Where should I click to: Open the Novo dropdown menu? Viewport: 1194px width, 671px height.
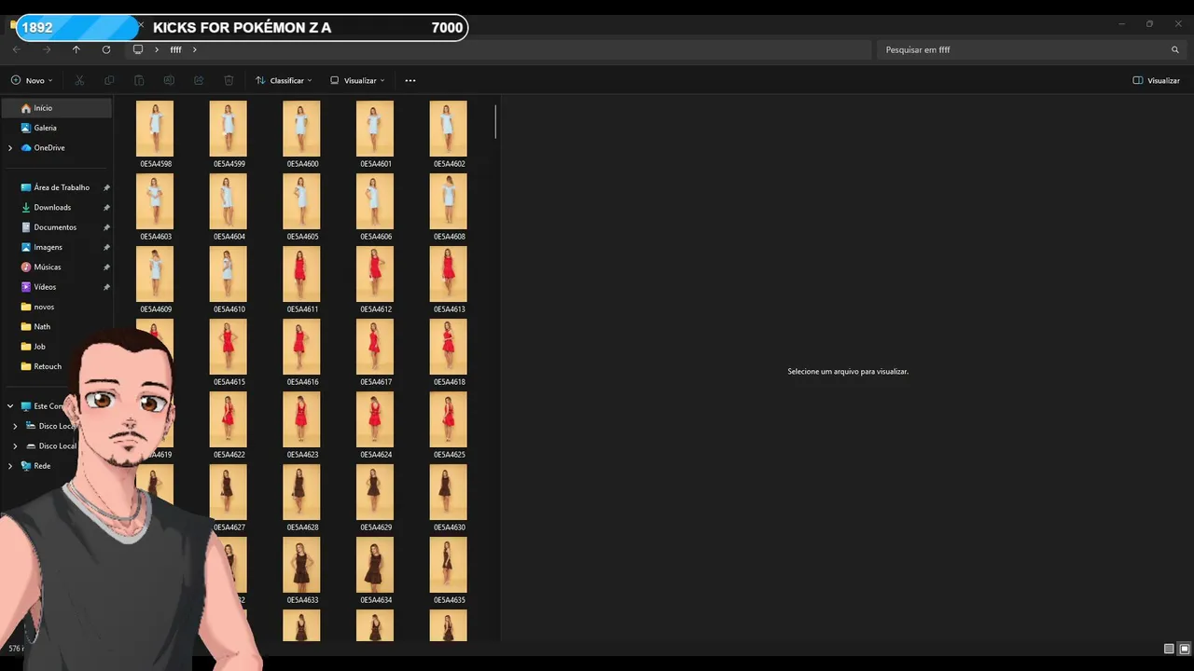click(x=32, y=80)
